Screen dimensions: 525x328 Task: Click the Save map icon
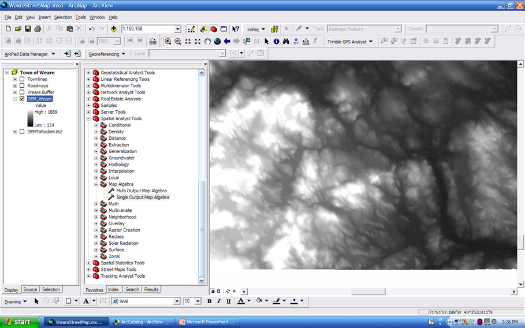tap(28, 29)
